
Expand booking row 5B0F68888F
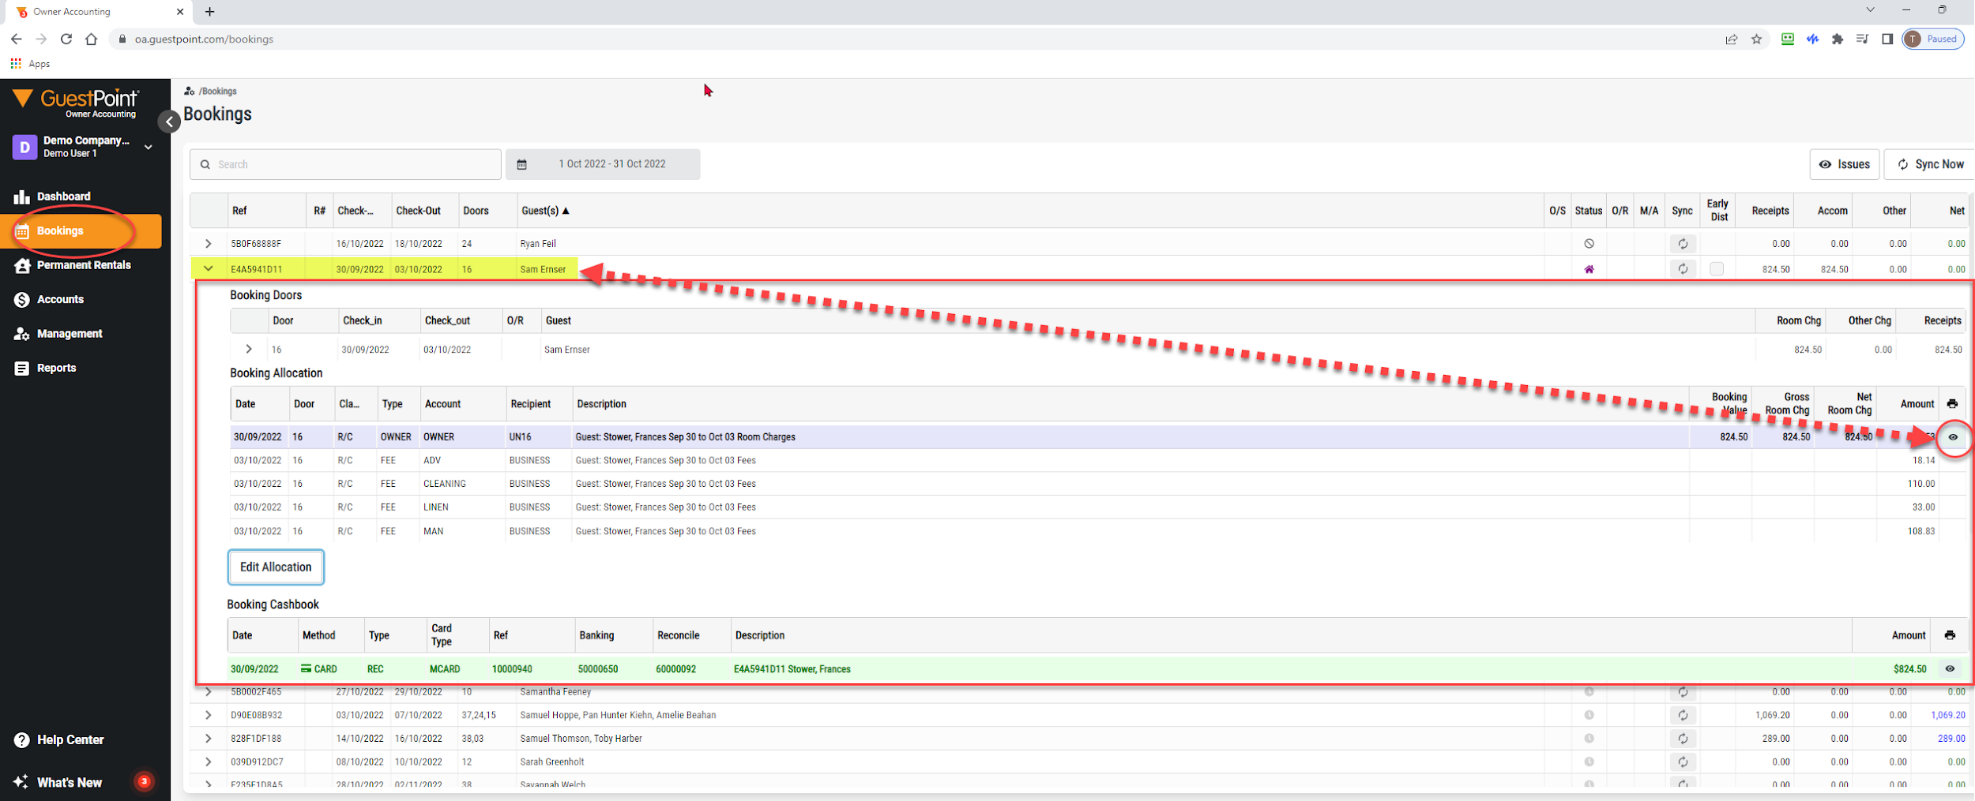[209, 244]
